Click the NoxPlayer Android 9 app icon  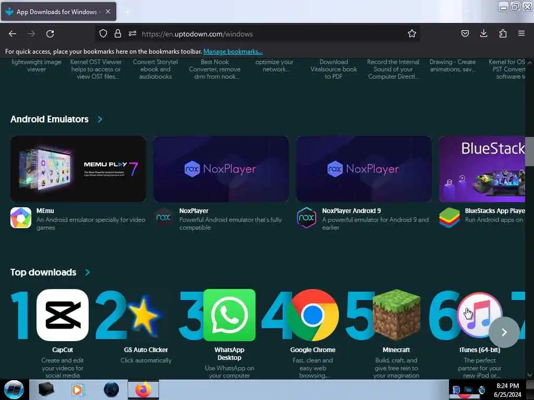[x=307, y=218]
